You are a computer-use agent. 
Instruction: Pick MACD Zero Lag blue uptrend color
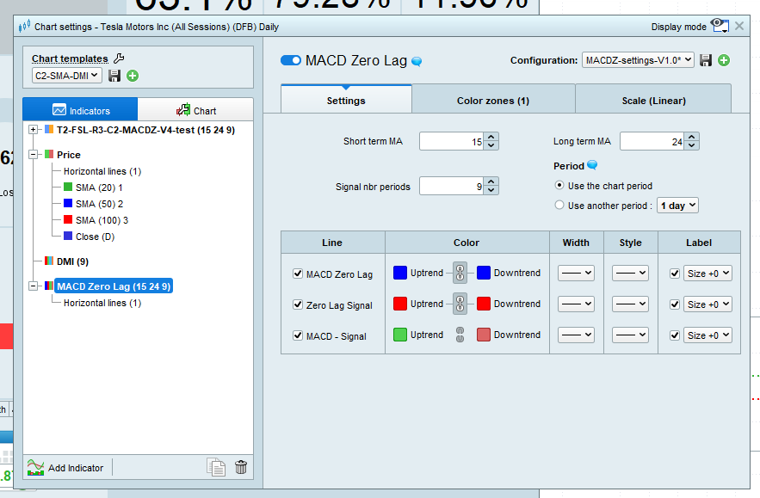click(400, 273)
